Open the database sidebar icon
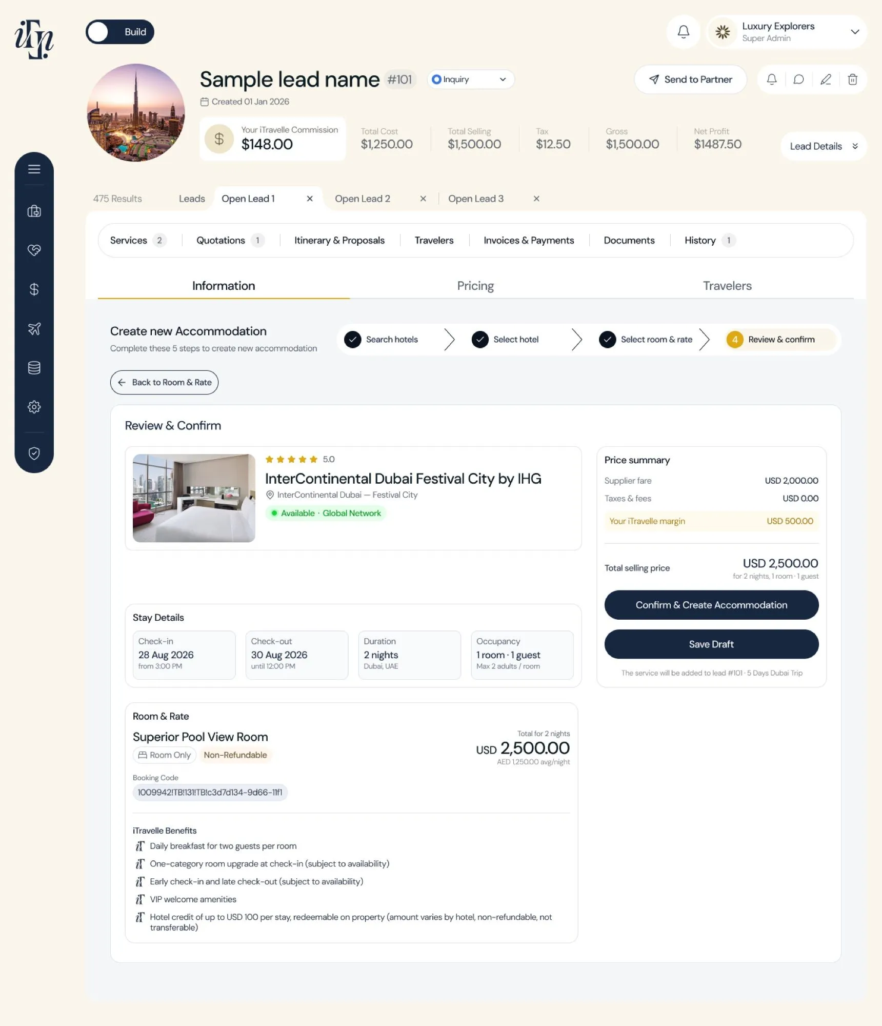The height and width of the screenshot is (1026, 882). [34, 368]
